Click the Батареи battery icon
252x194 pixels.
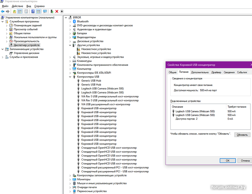(74, 33)
